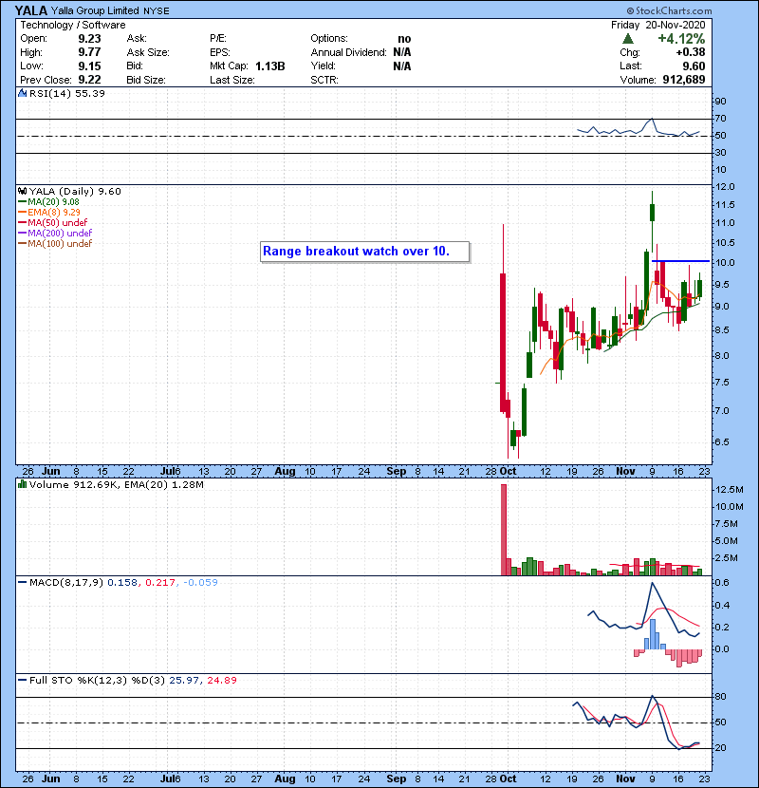Click the Prev Close 9.22 value

click(89, 80)
